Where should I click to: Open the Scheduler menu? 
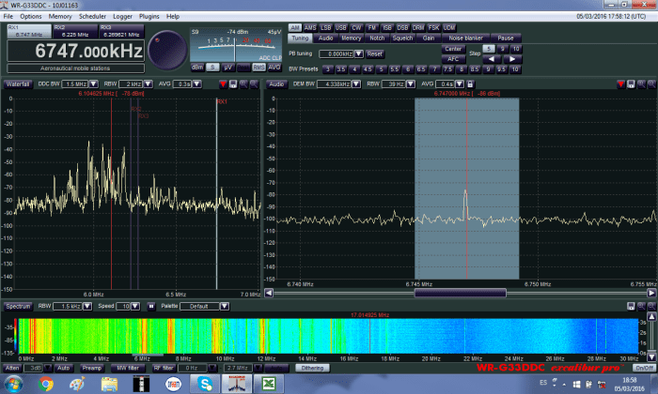(x=90, y=16)
